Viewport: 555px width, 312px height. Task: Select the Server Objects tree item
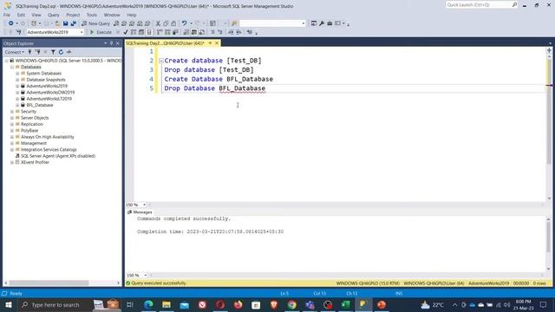click(x=35, y=118)
